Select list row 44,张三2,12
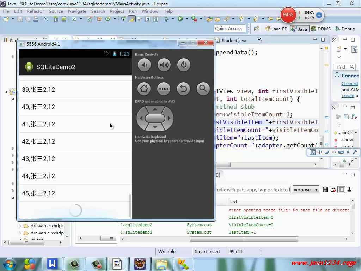361x271 pixels. [75, 176]
